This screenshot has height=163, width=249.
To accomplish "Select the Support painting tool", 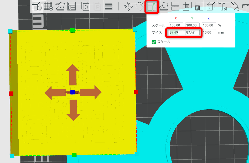I will click(x=199, y=6).
